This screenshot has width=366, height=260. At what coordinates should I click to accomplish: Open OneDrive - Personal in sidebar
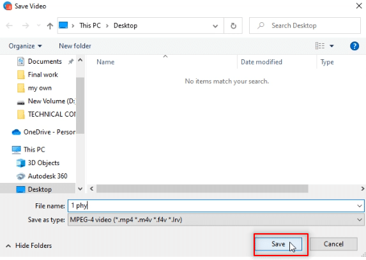(43, 132)
